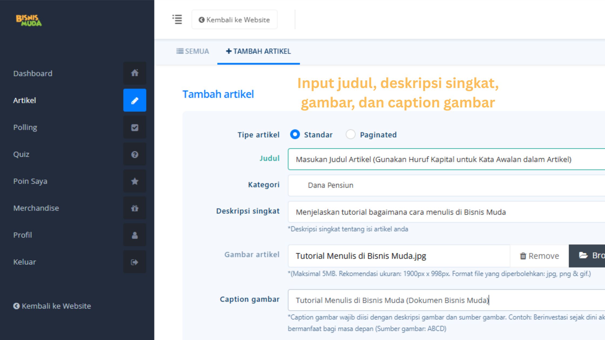The height and width of the screenshot is (340, 605).
Task: Click the Deskripsi singkat hint text
Action: coord(348,229)
